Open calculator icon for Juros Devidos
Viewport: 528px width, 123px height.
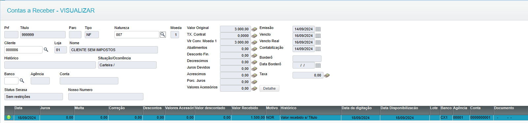[x=254, y=69]
